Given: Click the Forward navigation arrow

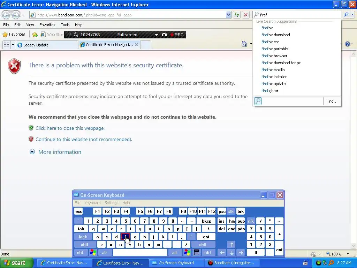Looking at the screenshot, I should [16, 15].
